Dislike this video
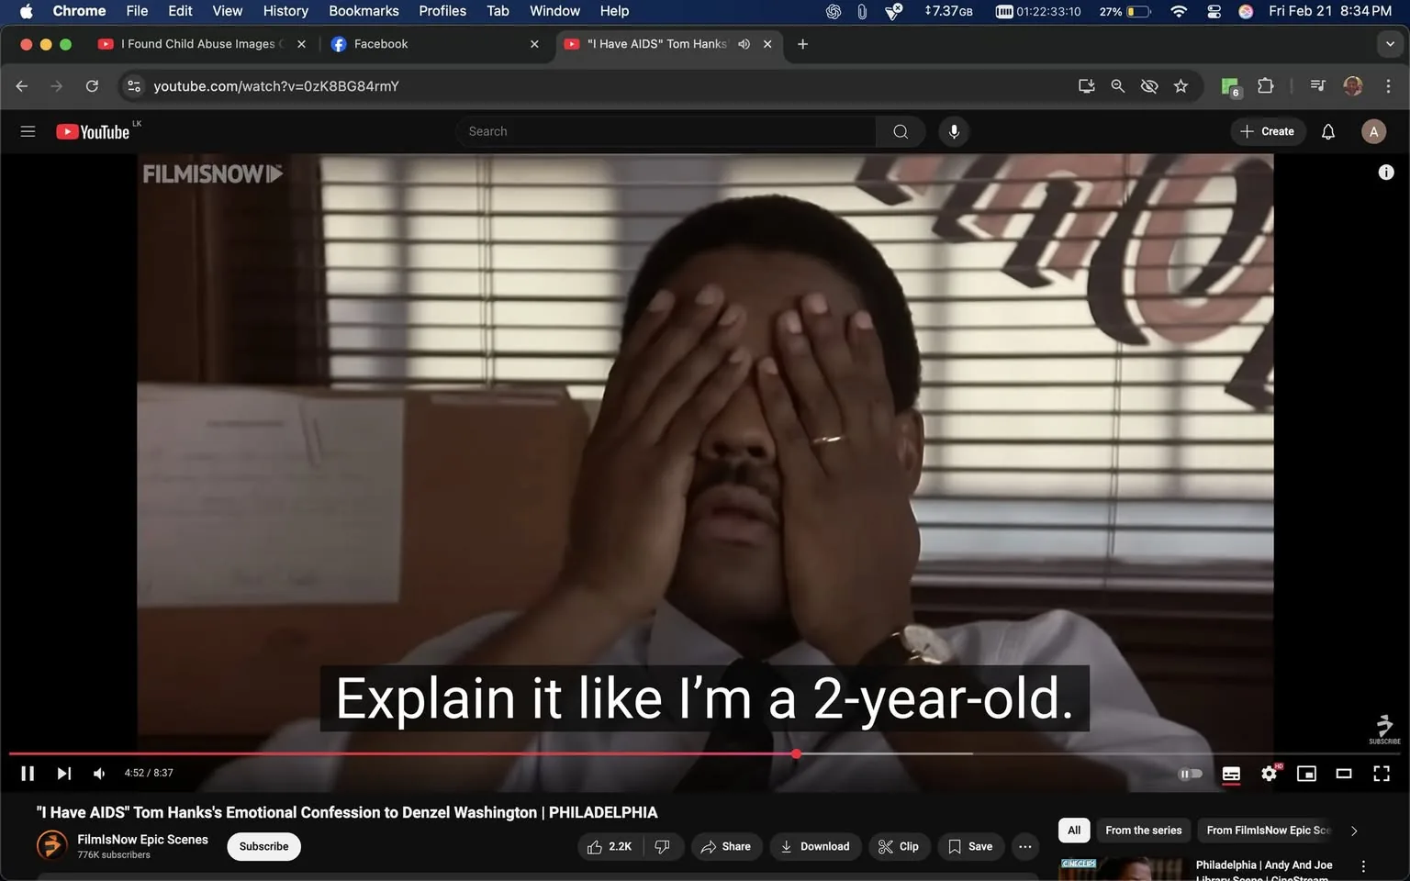 (662, 846)
